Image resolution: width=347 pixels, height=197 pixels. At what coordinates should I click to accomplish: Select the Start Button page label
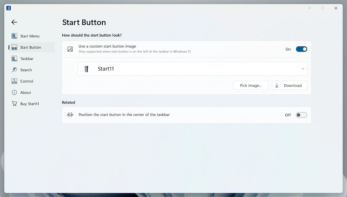click(30, 47)
